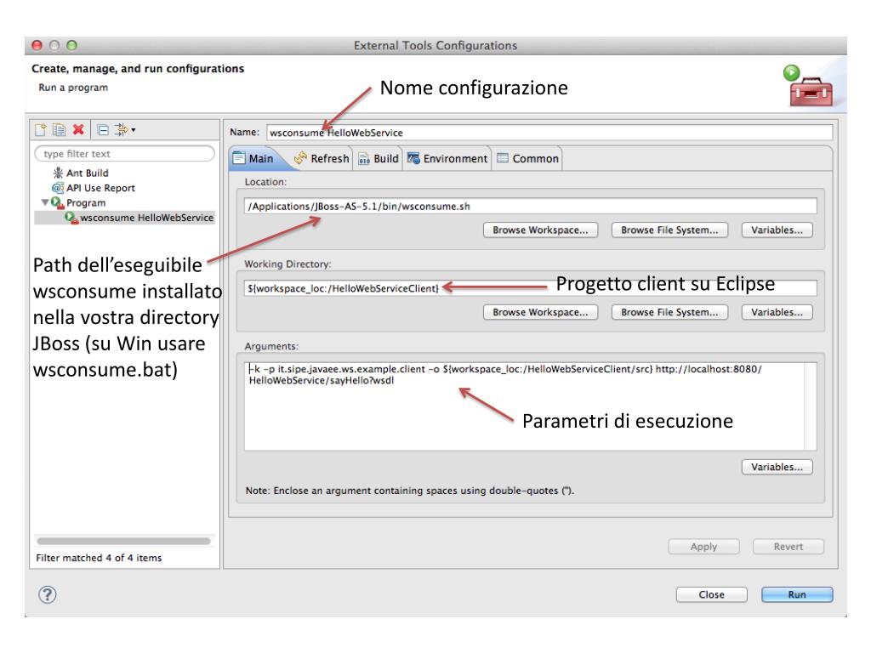Click Browse File System under Location
Viewport: 871px width, 653px height.
click(x=669, y=230)
